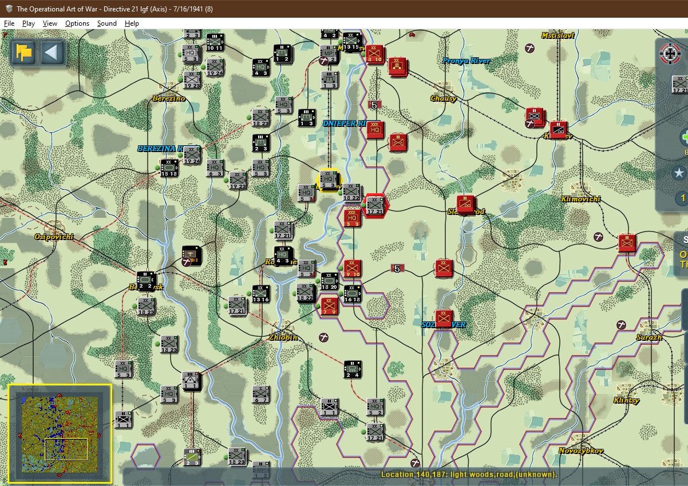Image resolution: width=688 pixels, height=486 pixels.
Task: Select the black HQ 4 3 at Rogachev
Action: (x=283, y=255)
